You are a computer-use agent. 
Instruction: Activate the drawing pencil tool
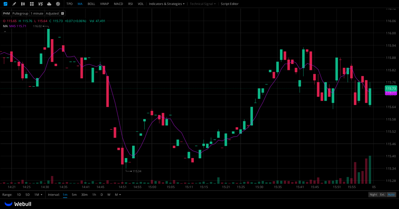pyautogui.click(x=14, y=4)
